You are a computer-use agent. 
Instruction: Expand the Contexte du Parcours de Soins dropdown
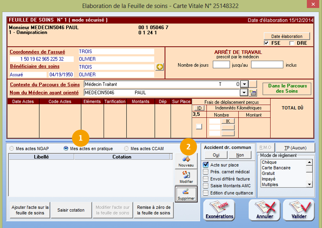pyautogui.click(x=244, y=84)
